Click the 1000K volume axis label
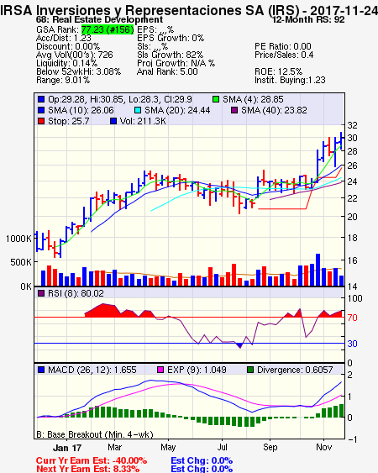The height and width of the screenshot is (473, 378). tap(18, 239)
